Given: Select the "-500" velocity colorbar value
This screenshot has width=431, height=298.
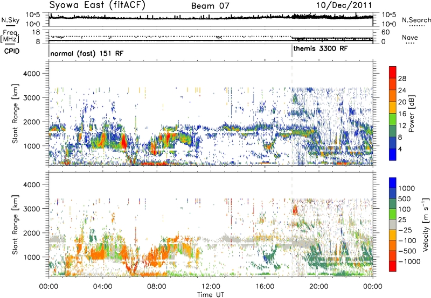Looking at the screenshot, I should tap(407, 251).
